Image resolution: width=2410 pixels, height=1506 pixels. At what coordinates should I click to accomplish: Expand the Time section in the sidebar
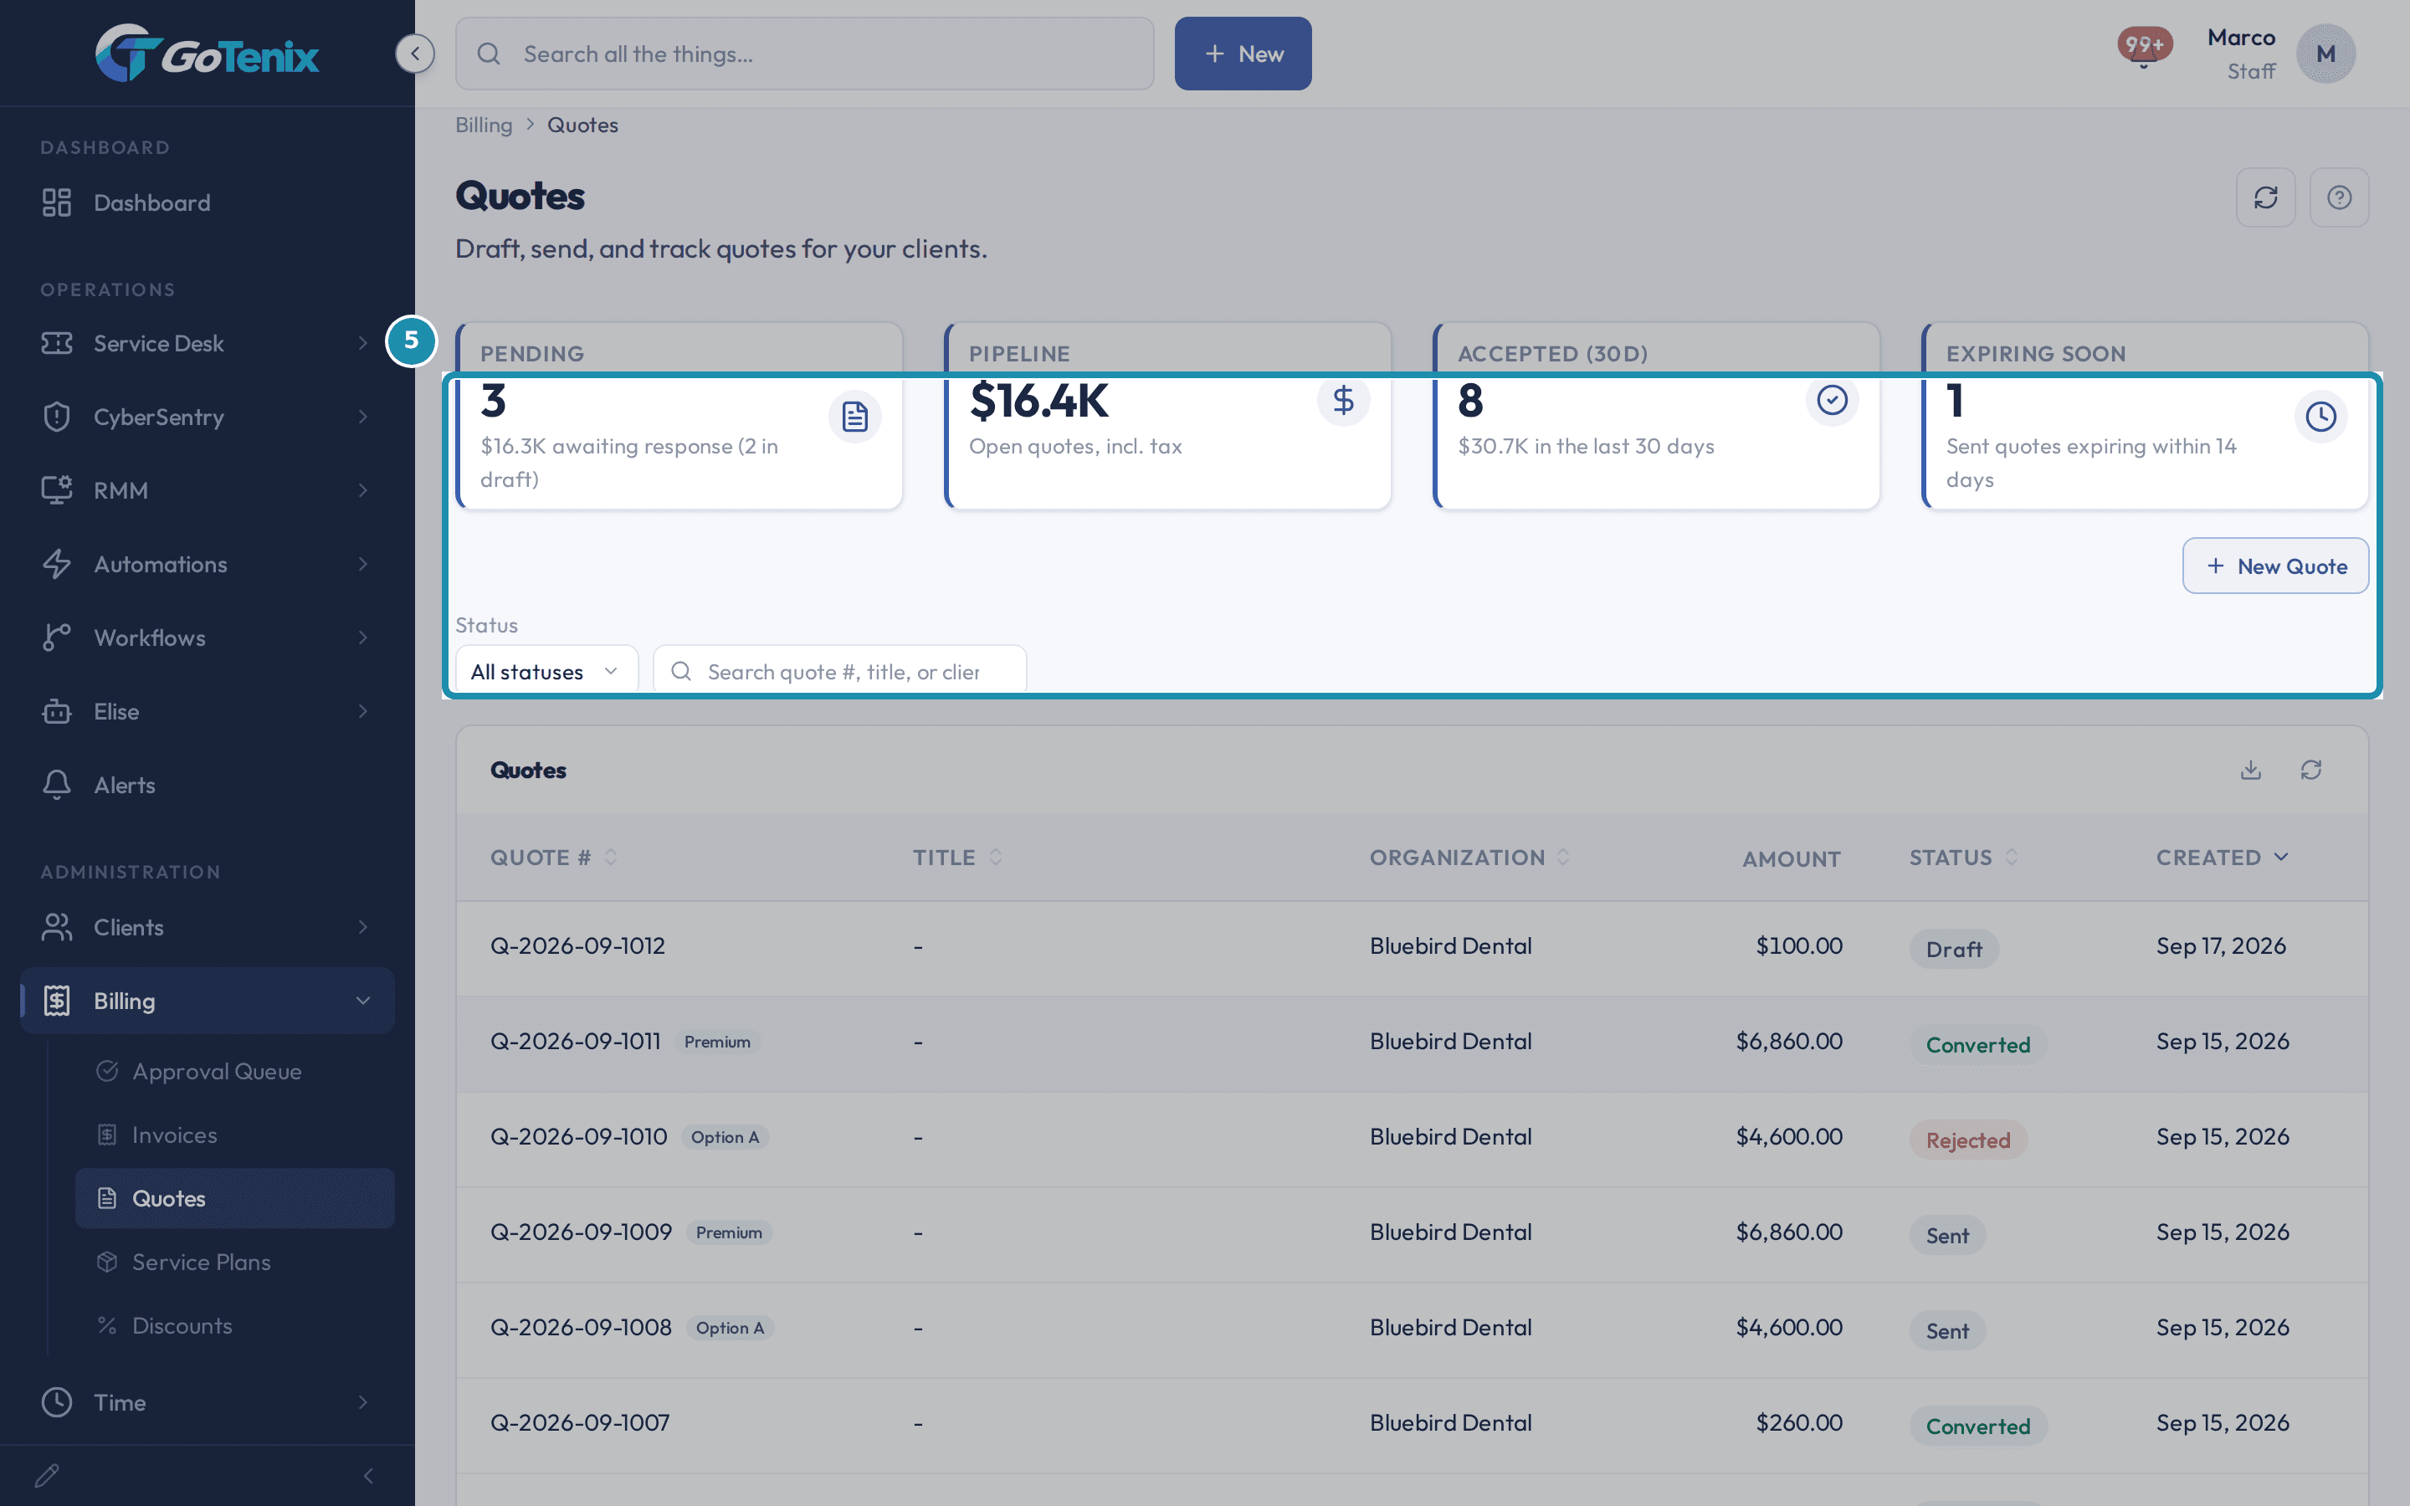[208, 1402]
